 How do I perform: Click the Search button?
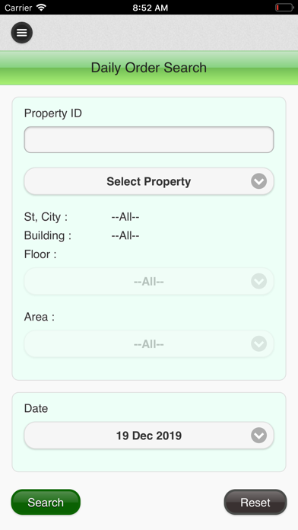[46, 503]
